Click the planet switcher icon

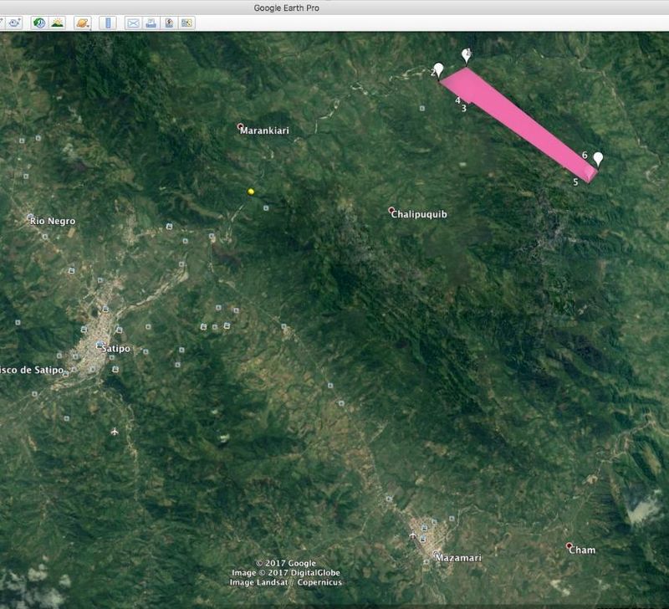tap(81, 23)
